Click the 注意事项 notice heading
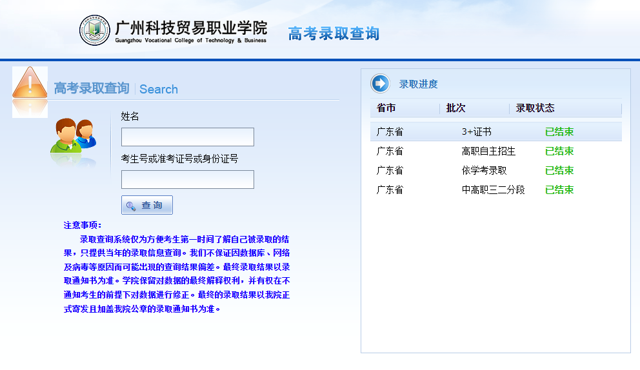640x370 pixels. (x=83, y=225)
